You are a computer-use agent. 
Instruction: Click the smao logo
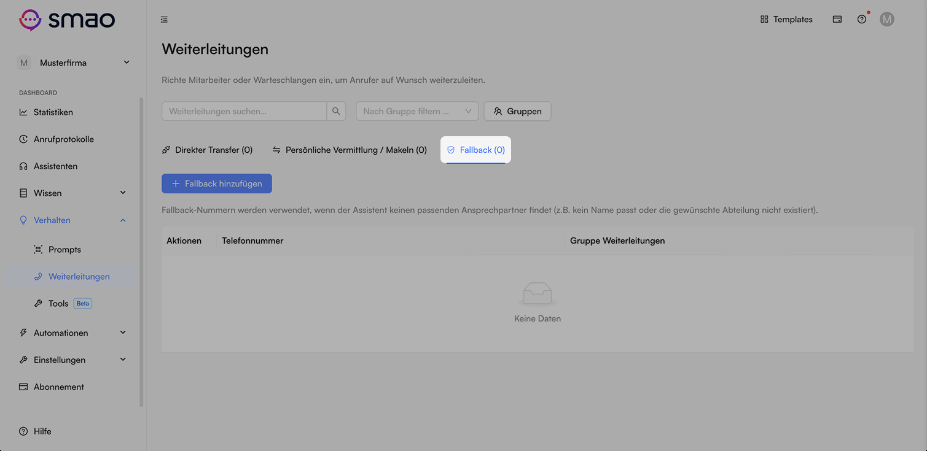pos(67,20)
